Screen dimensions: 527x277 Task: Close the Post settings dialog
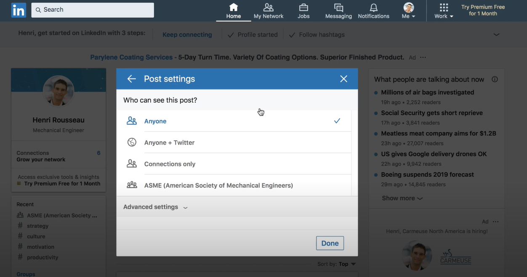343,79
